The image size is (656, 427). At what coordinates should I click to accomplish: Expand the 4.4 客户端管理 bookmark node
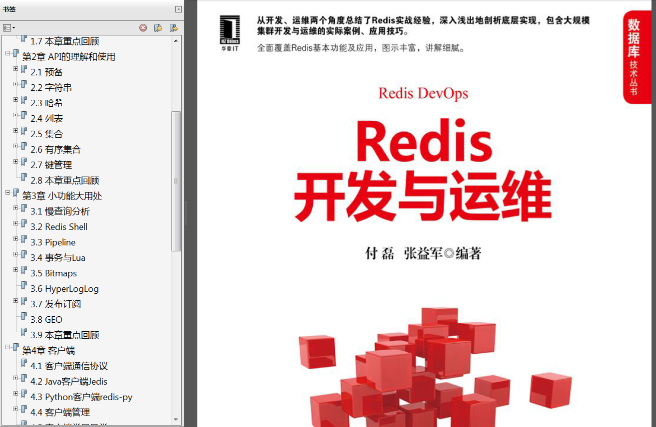(15, 409)
